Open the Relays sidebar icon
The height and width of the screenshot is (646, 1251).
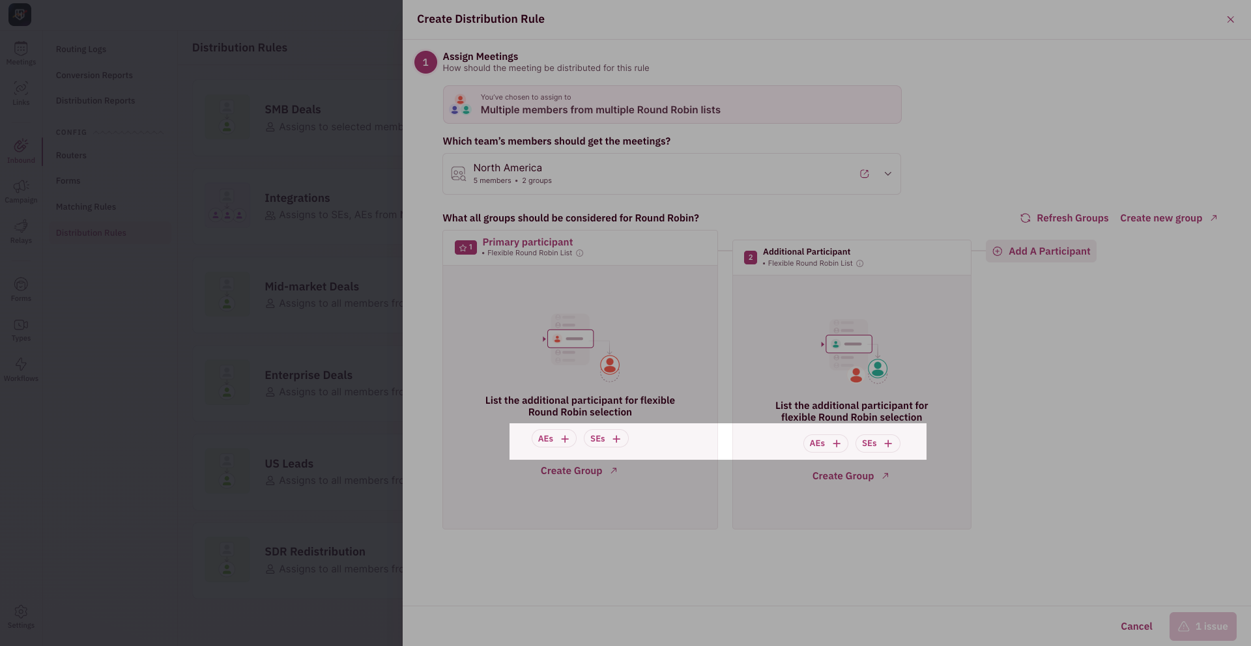[21, 232]
